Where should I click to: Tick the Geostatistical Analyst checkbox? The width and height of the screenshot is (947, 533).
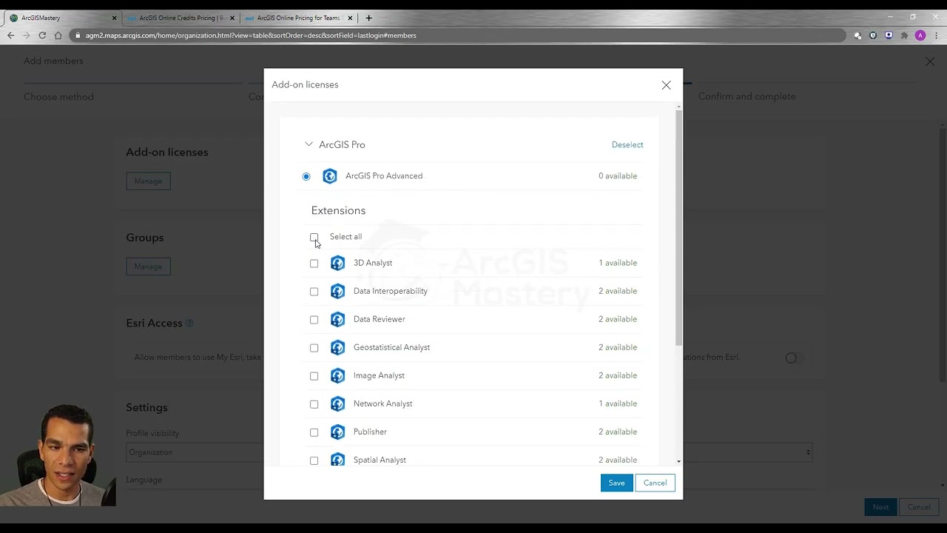[314, 348]
